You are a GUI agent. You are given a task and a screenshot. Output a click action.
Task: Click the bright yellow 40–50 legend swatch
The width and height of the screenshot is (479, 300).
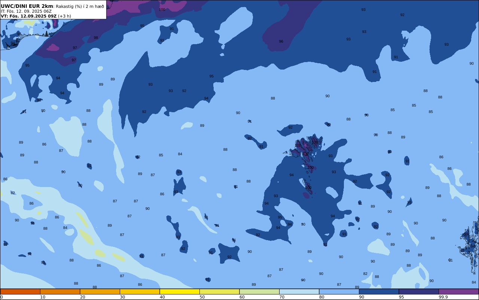tap(180, 291)
